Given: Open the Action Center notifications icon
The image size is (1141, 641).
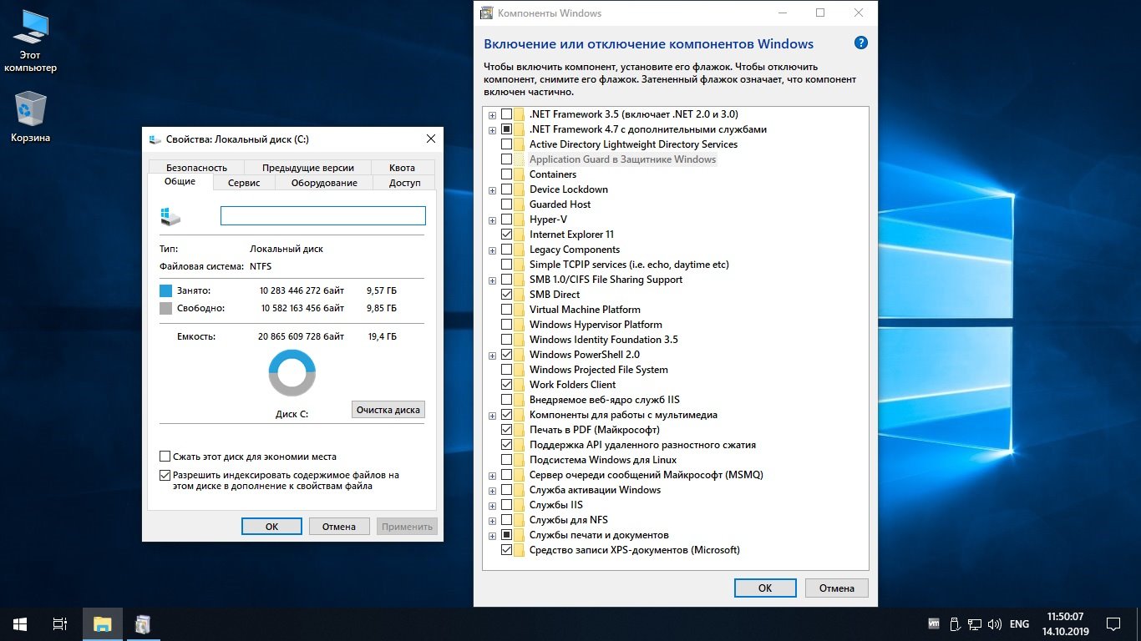Looking at the screenshot, I should 1113,623.
